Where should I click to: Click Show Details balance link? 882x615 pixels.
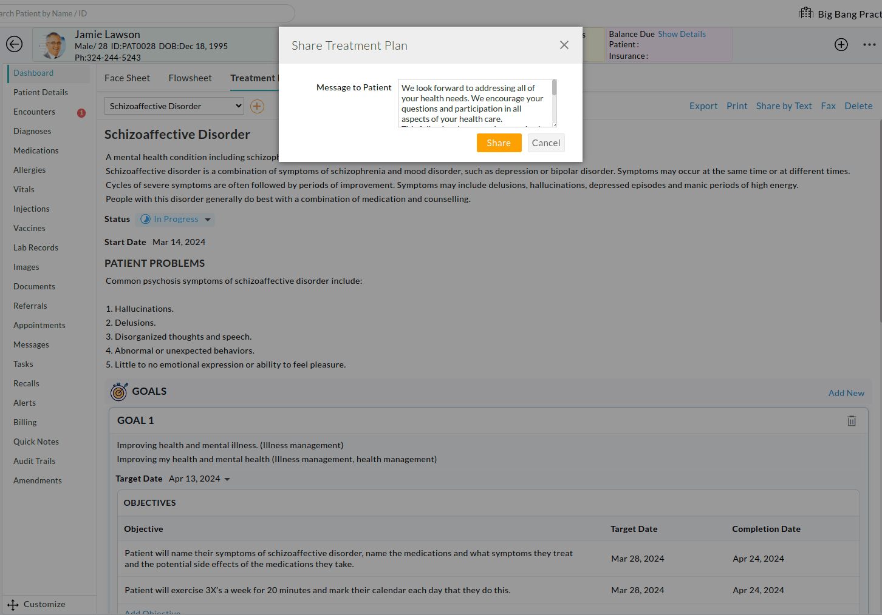pyautogui.click(x=682, y=35)
